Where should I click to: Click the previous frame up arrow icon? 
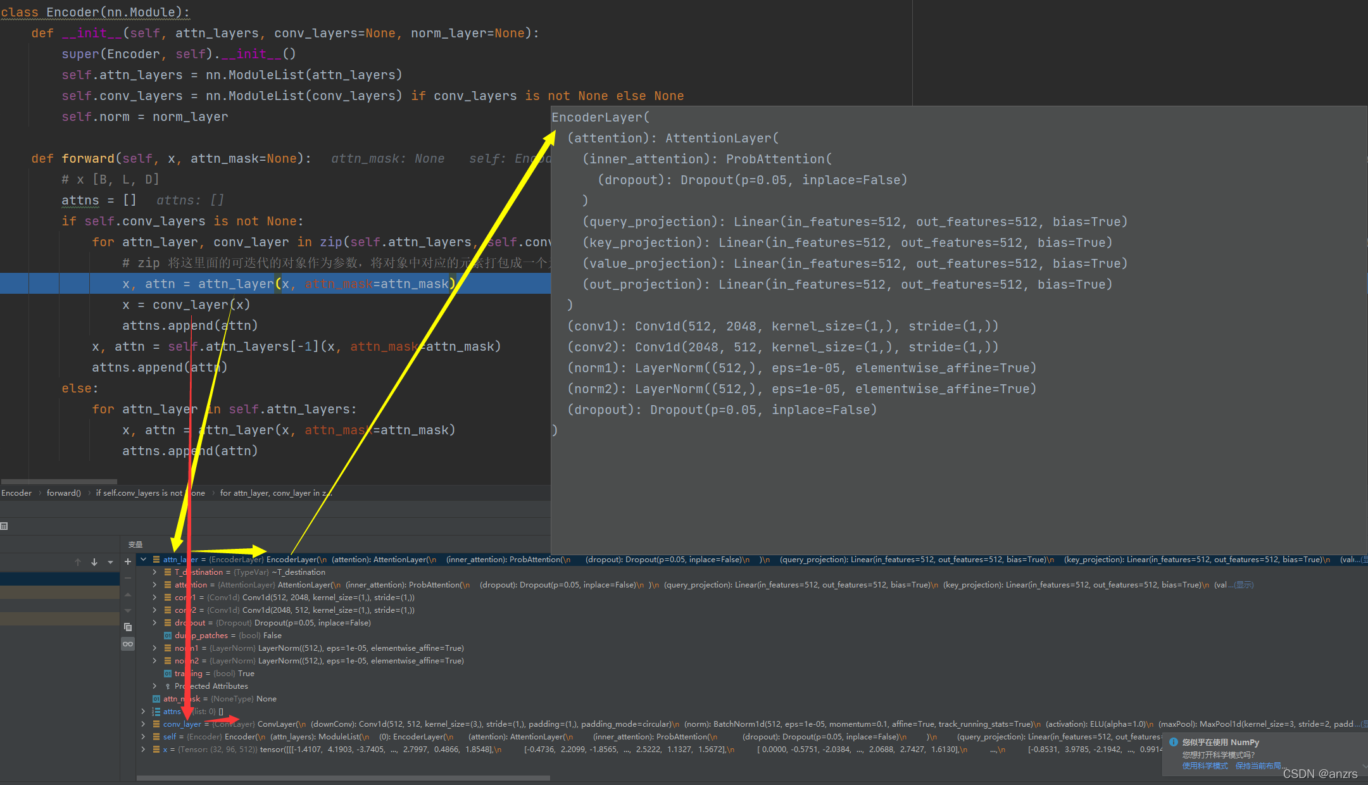coord(78,562)
